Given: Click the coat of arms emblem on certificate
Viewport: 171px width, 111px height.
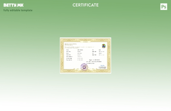Looking at the screenshot, I should point(104,46).
